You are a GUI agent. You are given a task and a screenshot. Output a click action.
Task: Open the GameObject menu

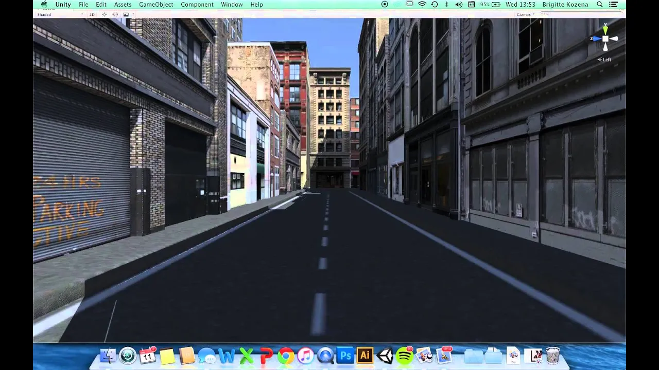click(156, 4)
